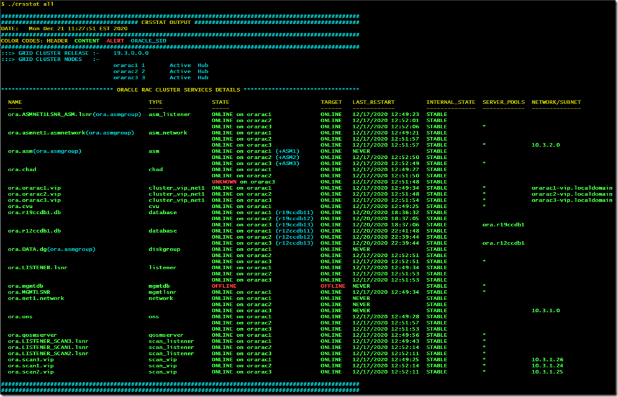The image size is (618, 397).
Task: Click the 'ORACLE_SID' color code label
Action: click(x=148, y=41)
